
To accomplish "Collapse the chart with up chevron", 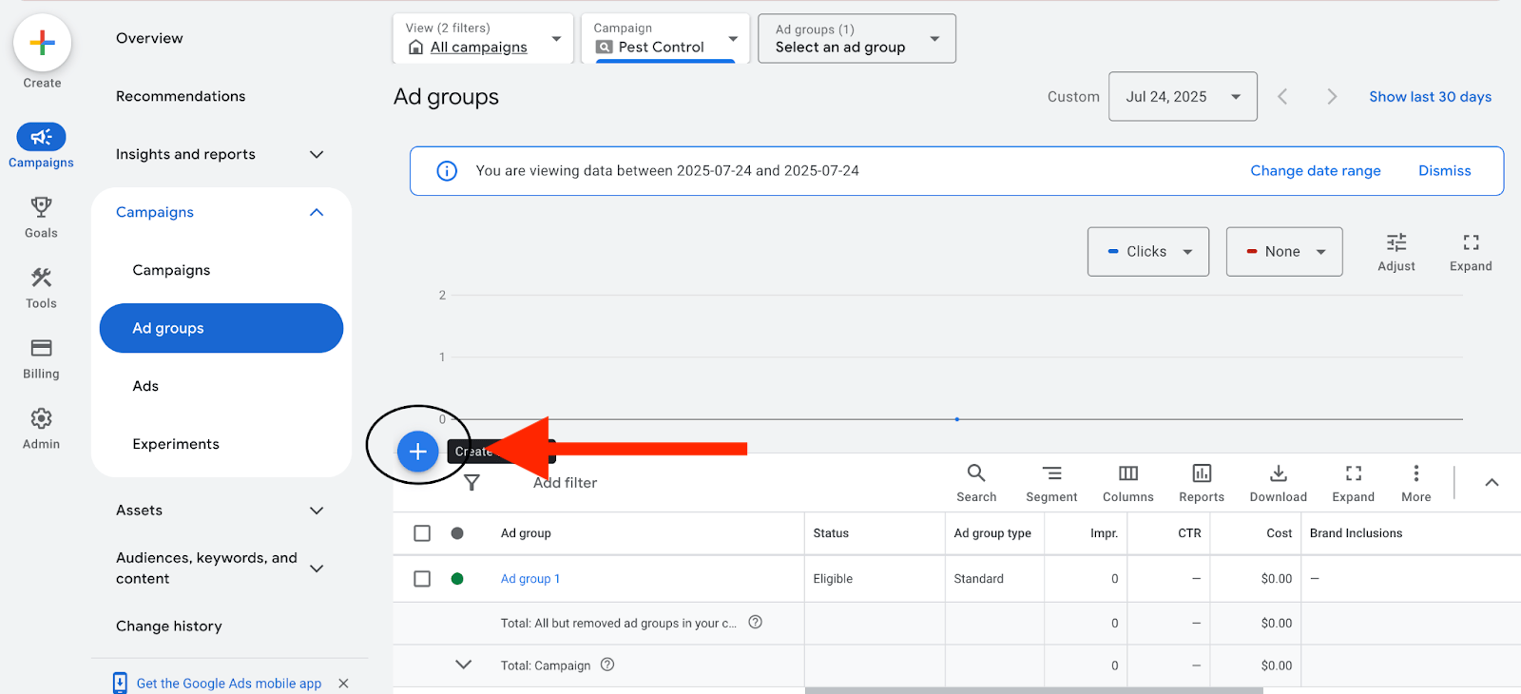I will click(1492, 483).
